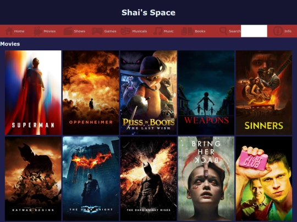The height and width of the screenshot is (222, 297).
Task: Select the theater masks Musicals icon
Action: coord(126,31)
